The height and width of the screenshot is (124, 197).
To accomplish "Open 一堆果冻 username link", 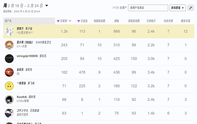I will 21,83.
